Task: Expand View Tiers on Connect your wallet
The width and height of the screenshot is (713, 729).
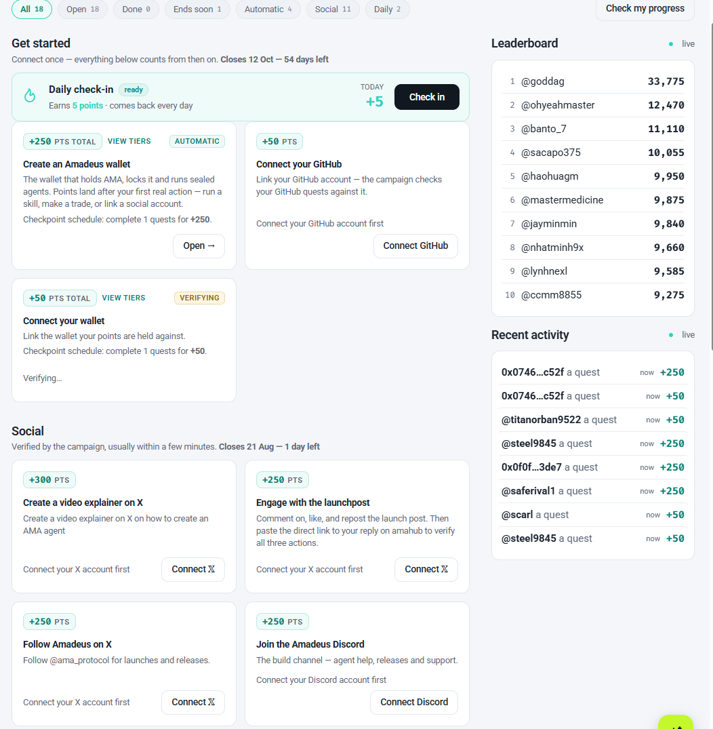Action: (123, 298)
